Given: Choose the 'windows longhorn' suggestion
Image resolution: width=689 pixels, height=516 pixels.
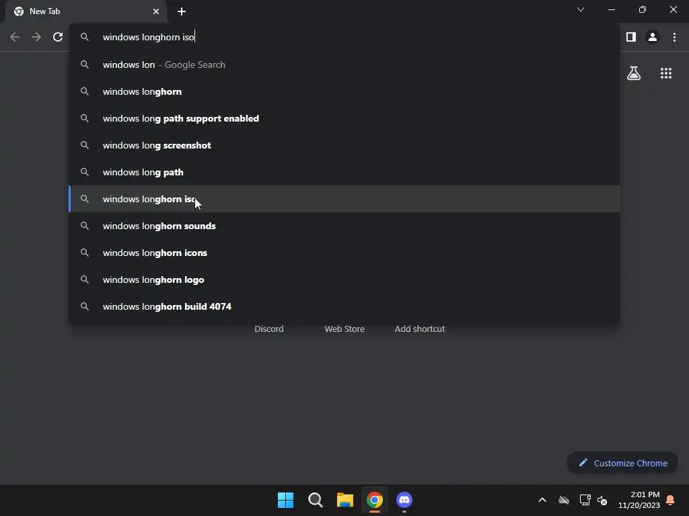Looking at the screenshot, I should (x=344, y=91).
